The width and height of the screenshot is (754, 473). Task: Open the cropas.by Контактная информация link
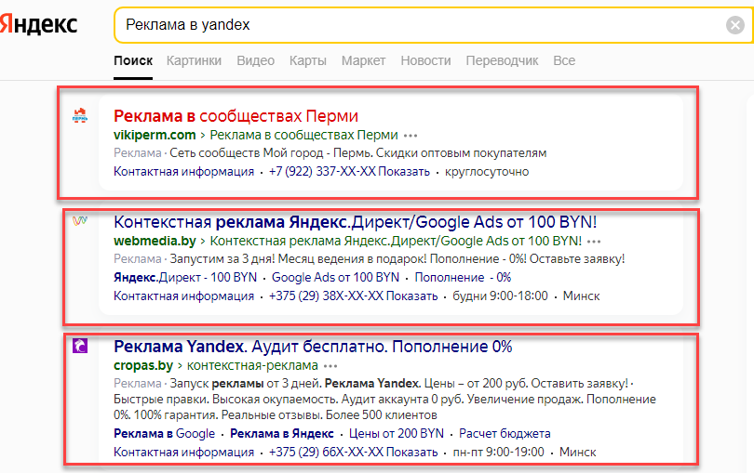point(183,452)
